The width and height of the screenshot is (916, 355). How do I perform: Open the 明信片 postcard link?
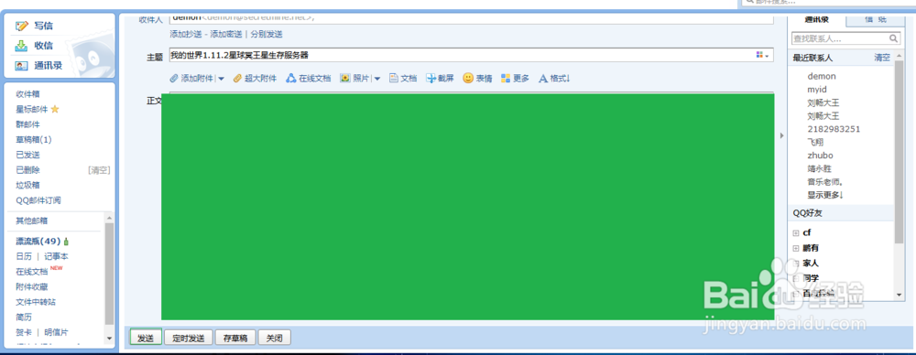click(57, 332)
